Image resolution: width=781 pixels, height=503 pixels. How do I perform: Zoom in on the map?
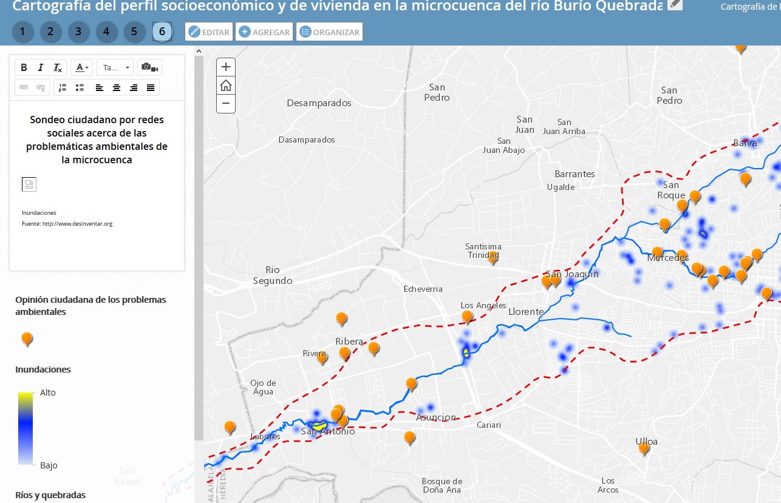click(226, 67)
